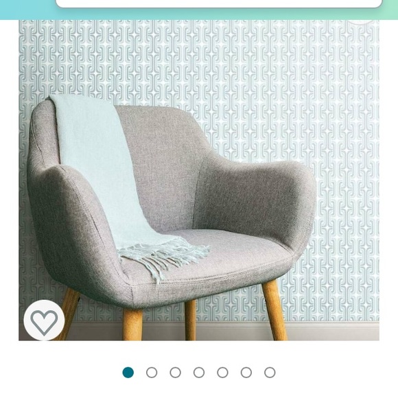This screenshot has width=398, height=398.
Task: Open the gray armchair product photo
Action: 199,180
